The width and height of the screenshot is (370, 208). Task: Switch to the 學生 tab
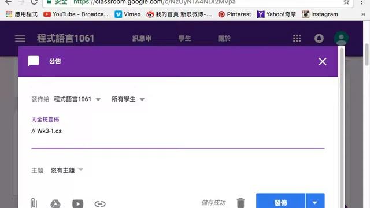[184, 39]
